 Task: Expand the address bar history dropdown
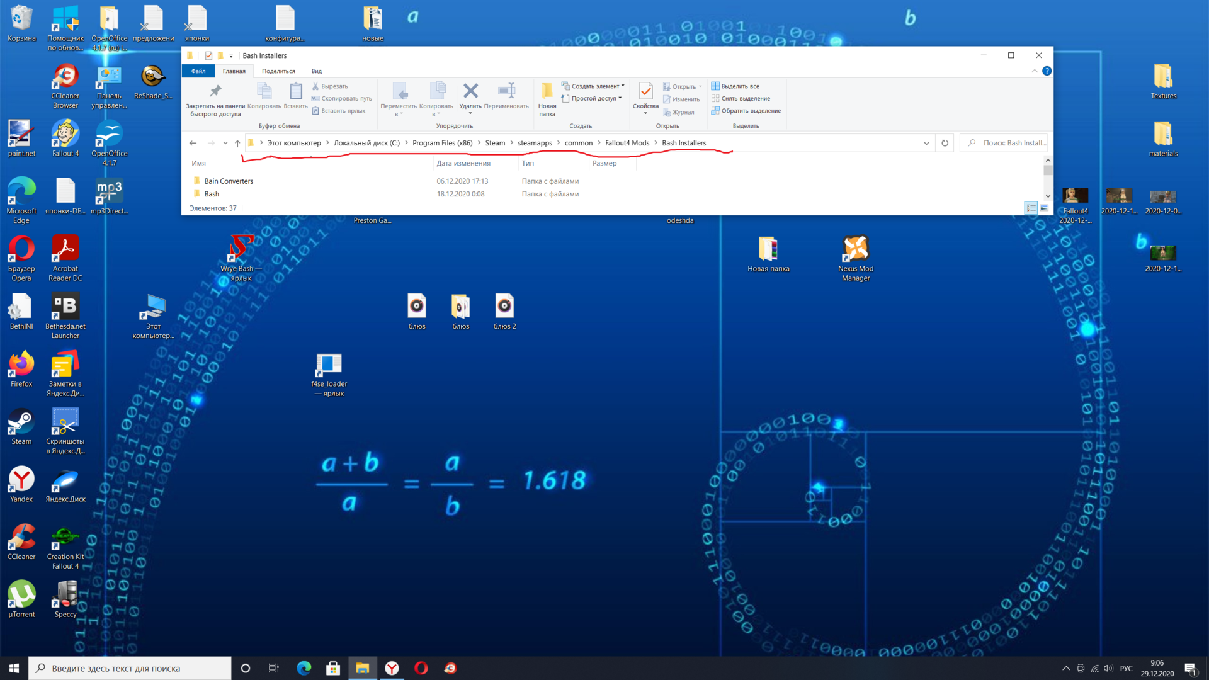(x=926, y=143)
